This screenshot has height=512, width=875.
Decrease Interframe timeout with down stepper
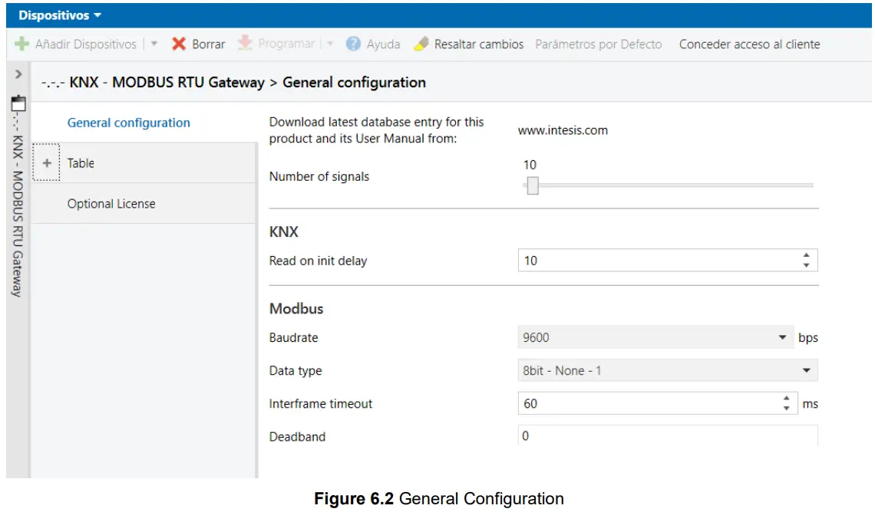point(788,408)
